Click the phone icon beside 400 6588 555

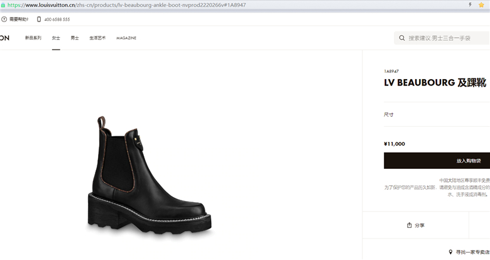coord(39,19)
